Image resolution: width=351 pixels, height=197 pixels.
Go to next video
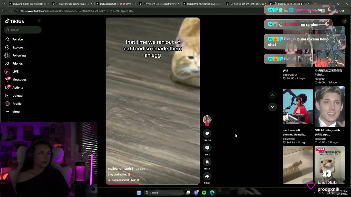tap(273, 107)
